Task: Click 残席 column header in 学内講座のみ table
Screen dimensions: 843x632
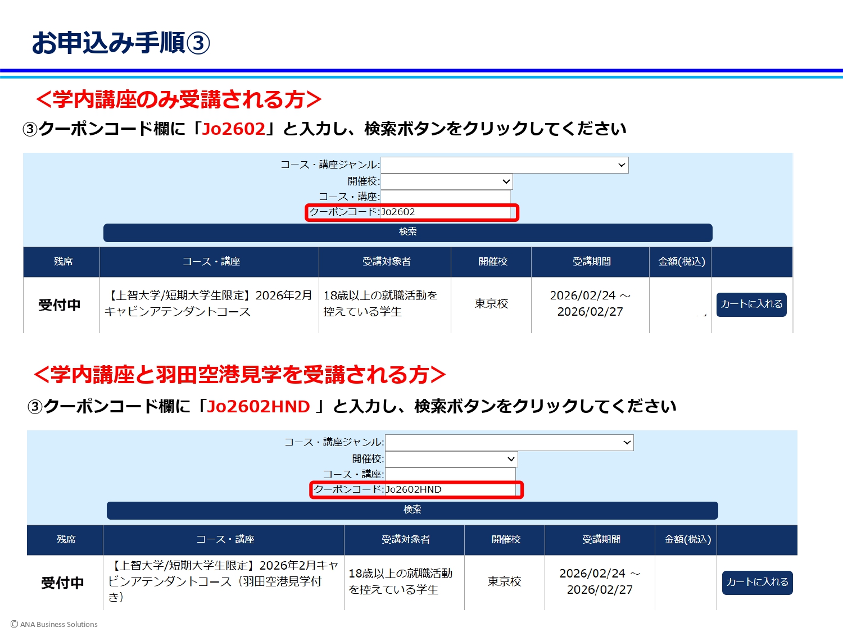Action: (x=63, y=261)
